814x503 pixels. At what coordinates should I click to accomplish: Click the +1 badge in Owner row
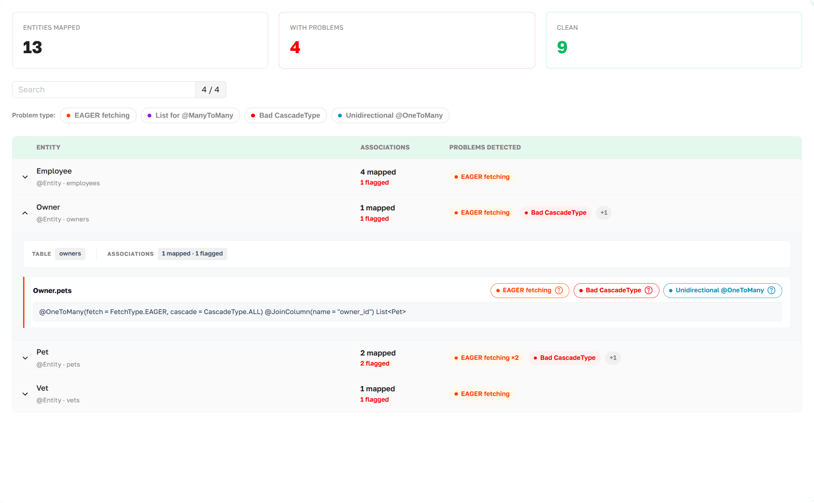[x=604, y=213]
